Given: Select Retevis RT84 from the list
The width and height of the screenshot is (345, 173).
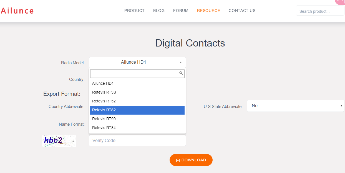Looking at the screenshot, I should click(x=104, y=128).
